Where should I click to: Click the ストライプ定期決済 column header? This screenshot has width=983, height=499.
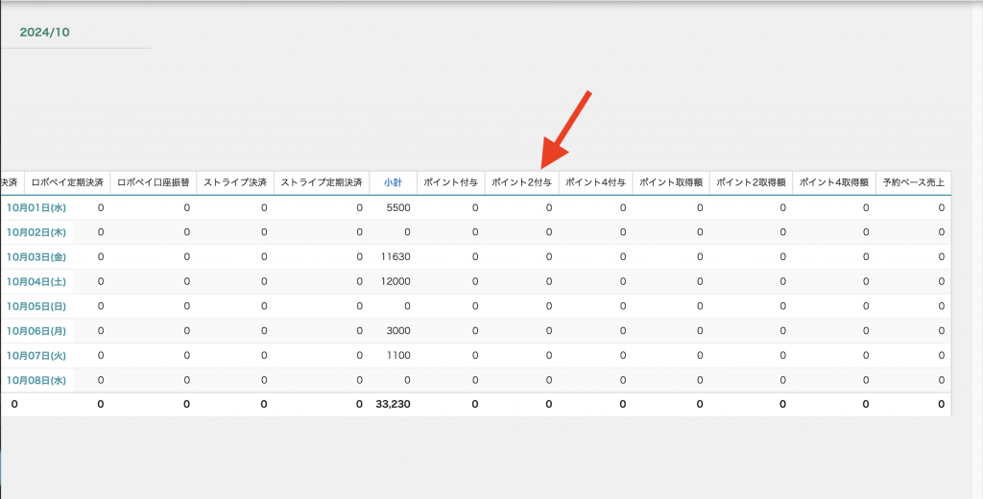(x=322, y=182)
